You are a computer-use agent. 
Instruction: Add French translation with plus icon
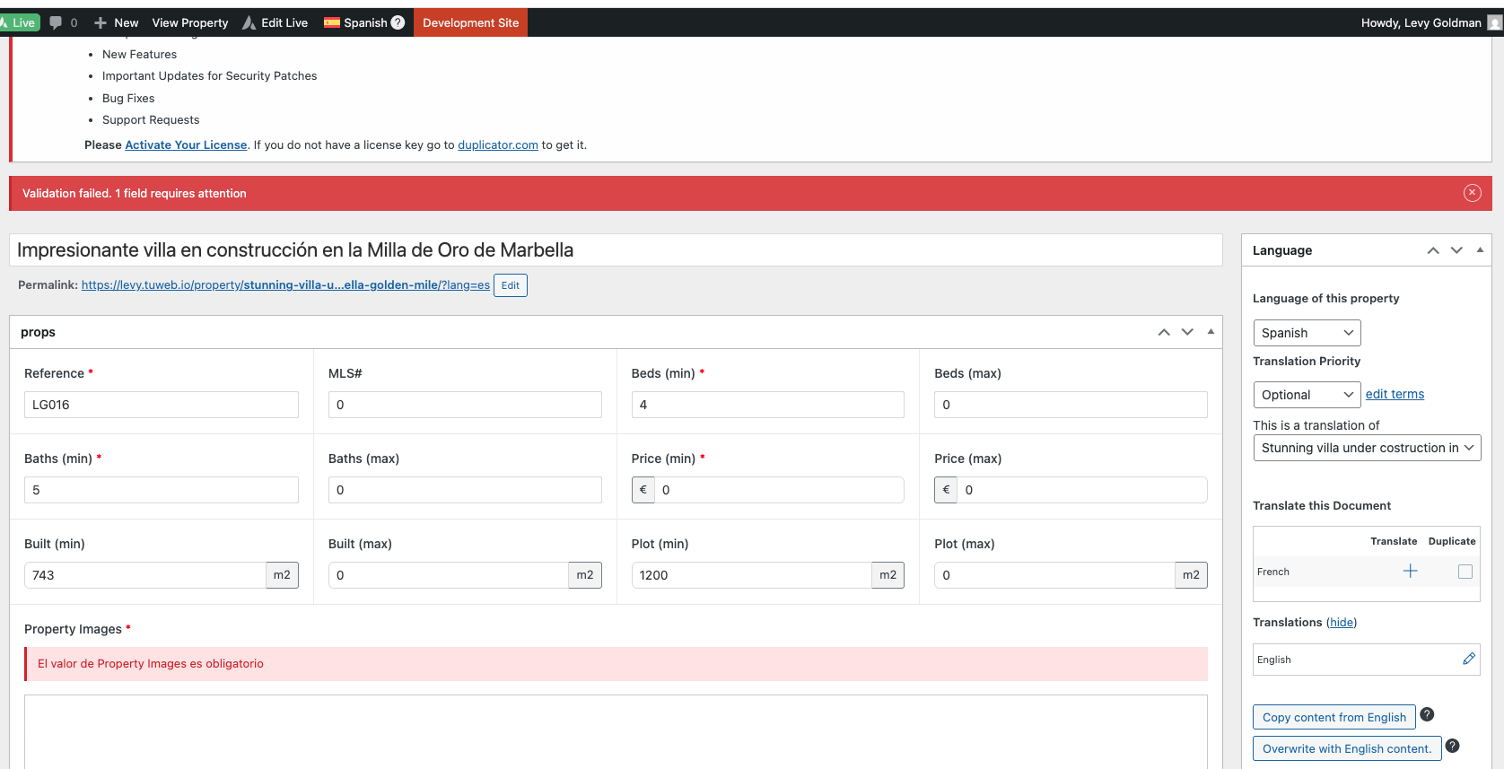point(1411,572)
